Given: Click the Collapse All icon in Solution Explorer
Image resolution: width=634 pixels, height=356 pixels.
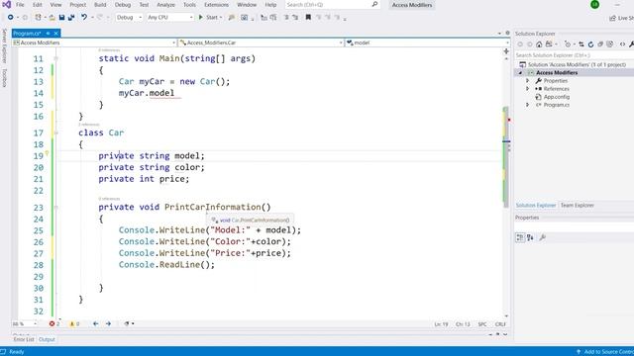Looking at the screenshot, I should 600,44.
